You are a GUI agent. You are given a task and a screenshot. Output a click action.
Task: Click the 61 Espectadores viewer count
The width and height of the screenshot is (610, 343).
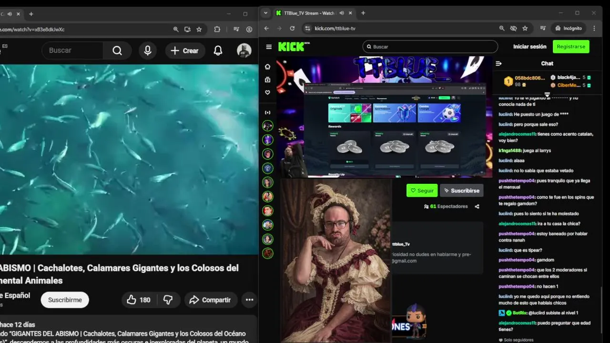[446, 206]
